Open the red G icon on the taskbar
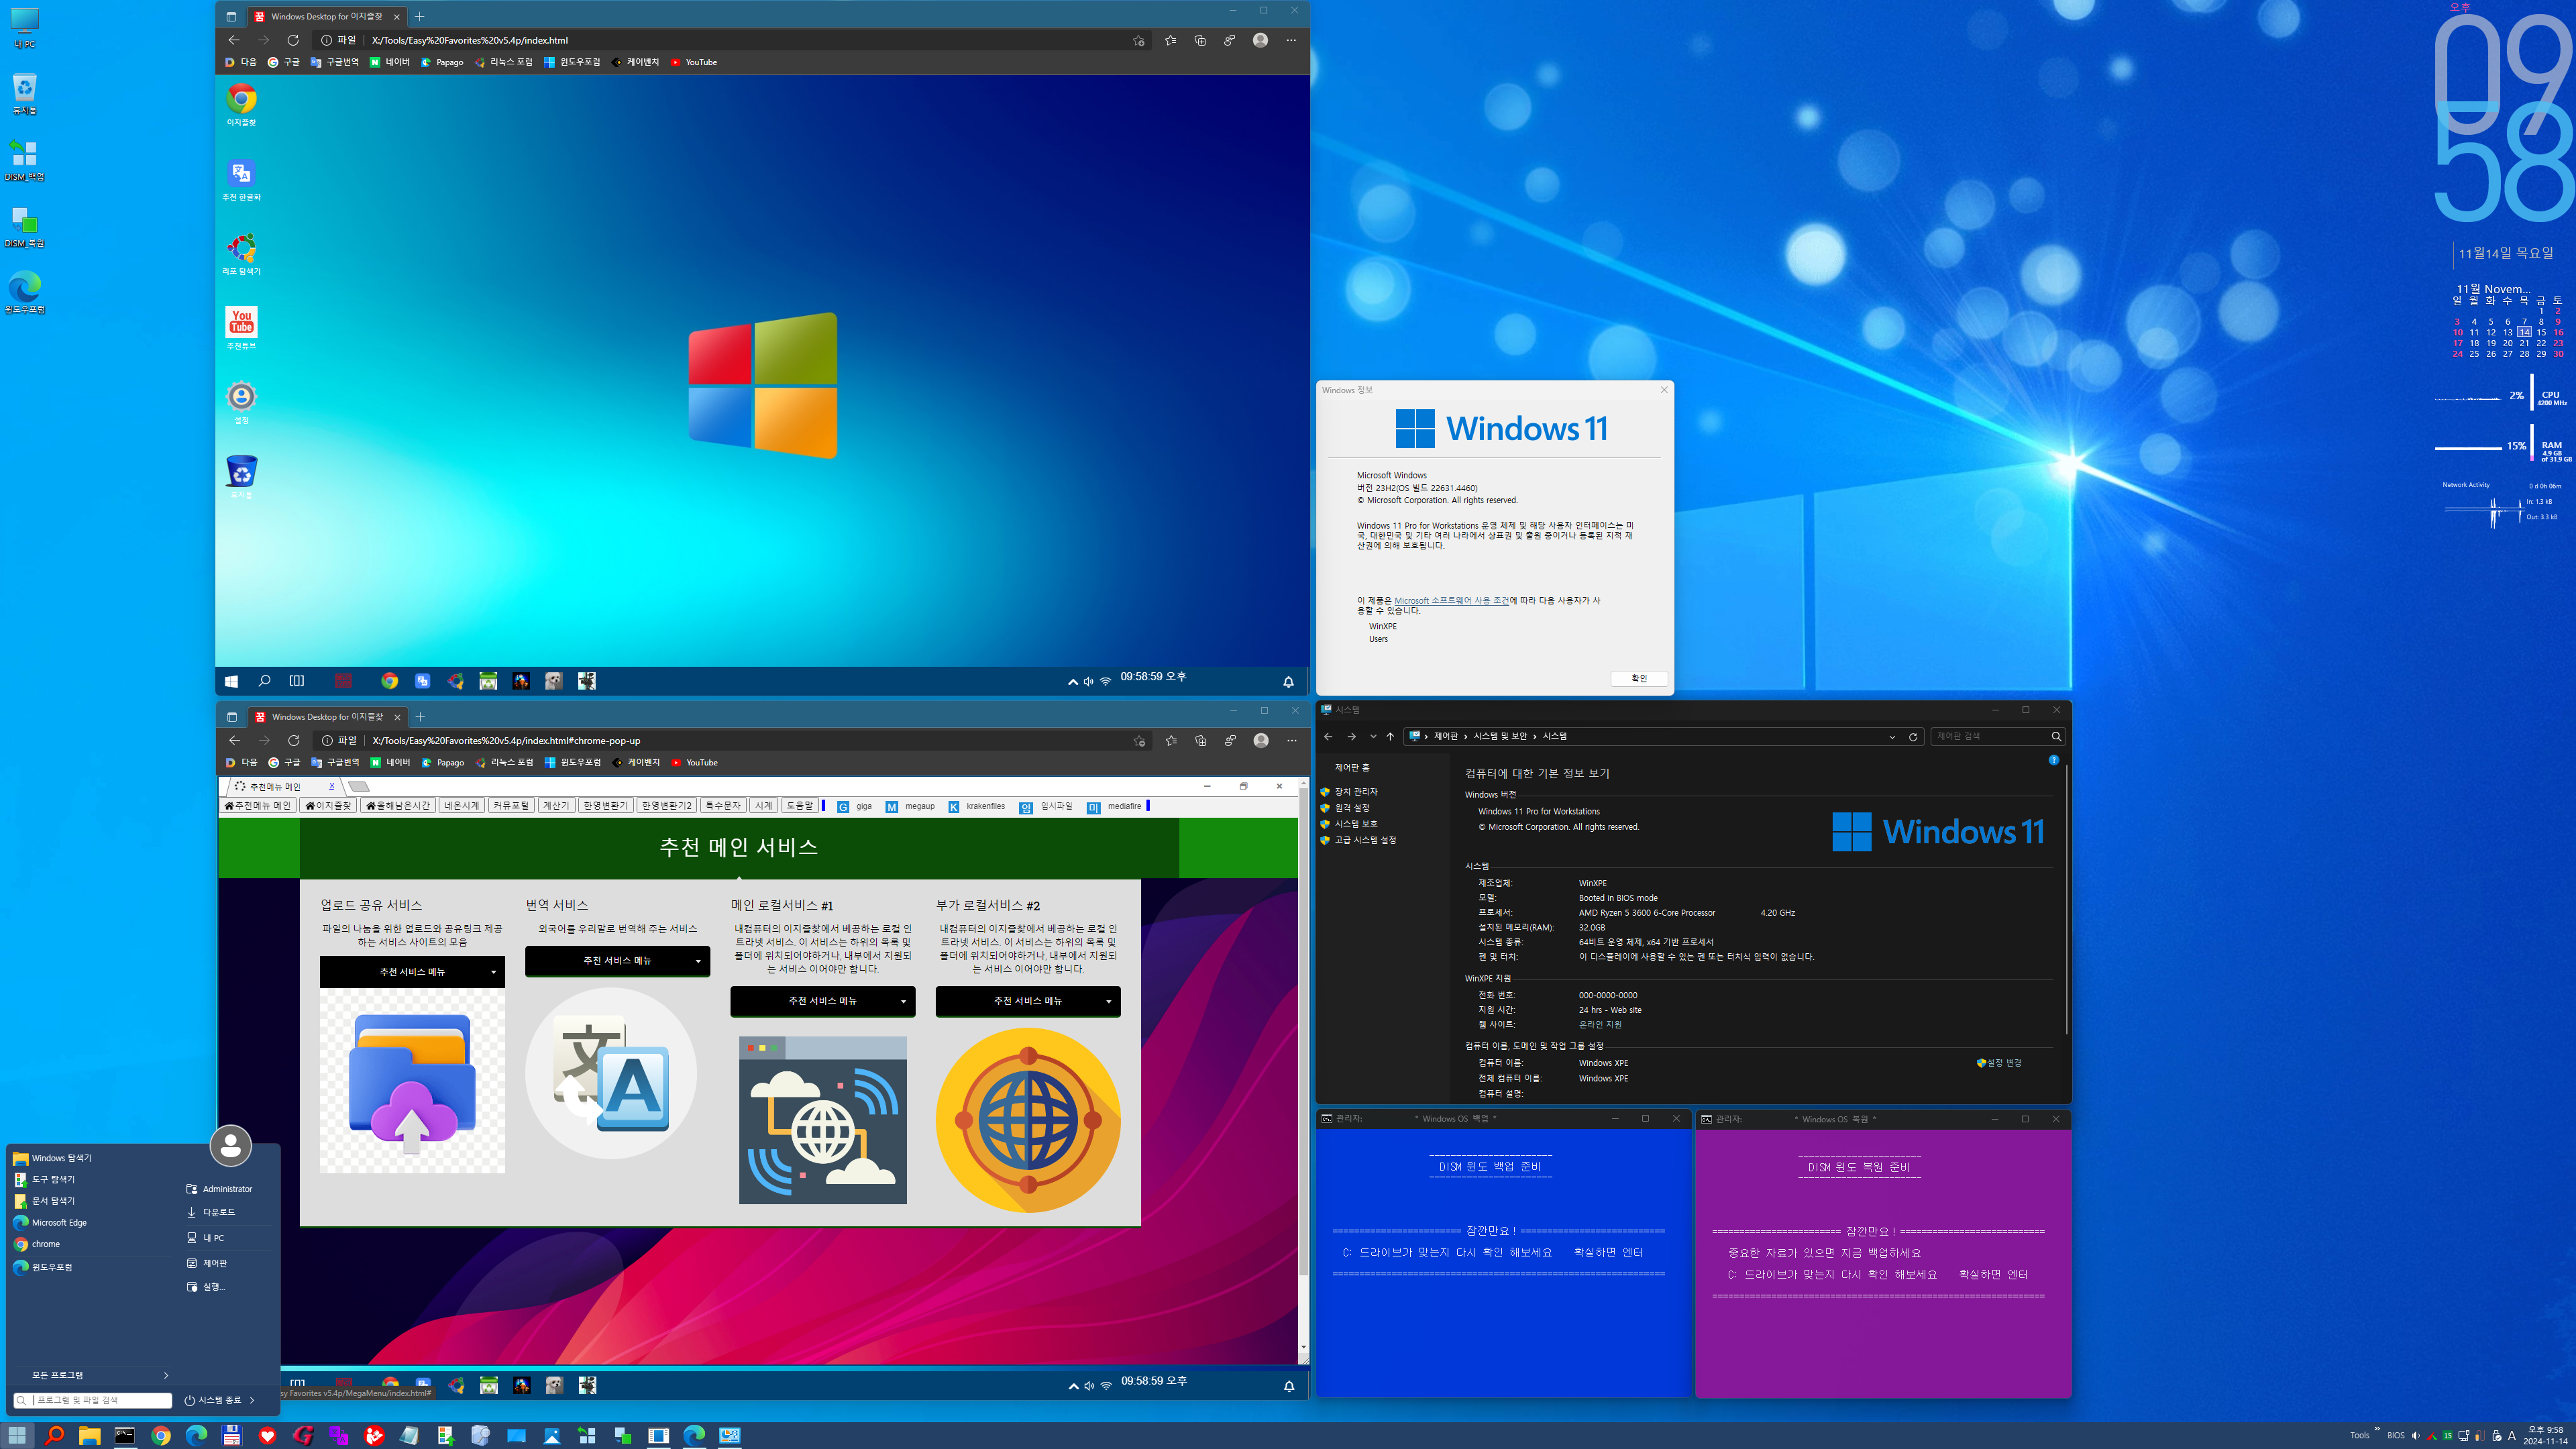 coord(303,1435)
